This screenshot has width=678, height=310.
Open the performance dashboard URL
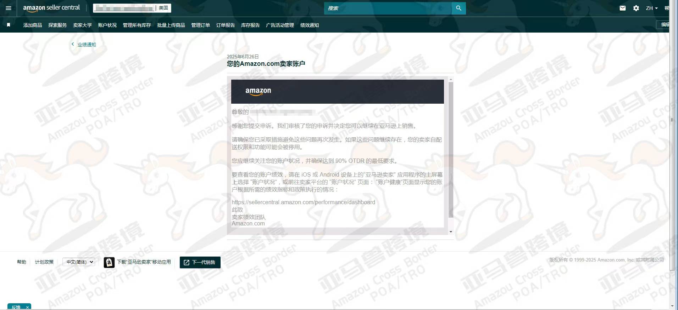pos(303,202)
